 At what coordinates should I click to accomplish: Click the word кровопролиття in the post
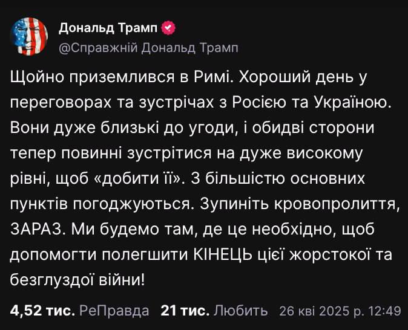pyautogui.click(x=337, y=205)
